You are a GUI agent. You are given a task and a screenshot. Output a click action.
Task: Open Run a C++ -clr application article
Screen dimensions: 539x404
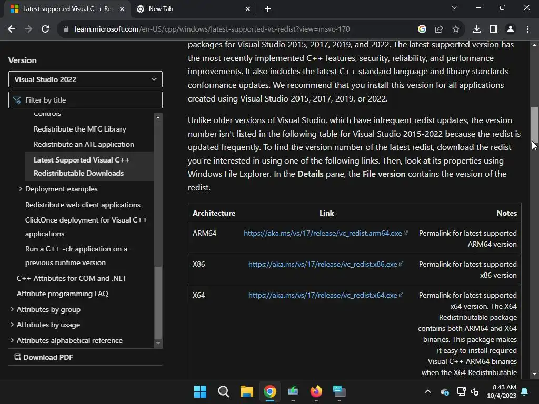click(x=76, y=256)
